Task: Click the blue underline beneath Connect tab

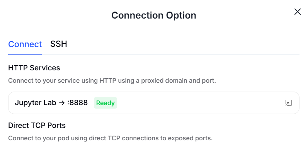Action: click(x=25, y=54)
